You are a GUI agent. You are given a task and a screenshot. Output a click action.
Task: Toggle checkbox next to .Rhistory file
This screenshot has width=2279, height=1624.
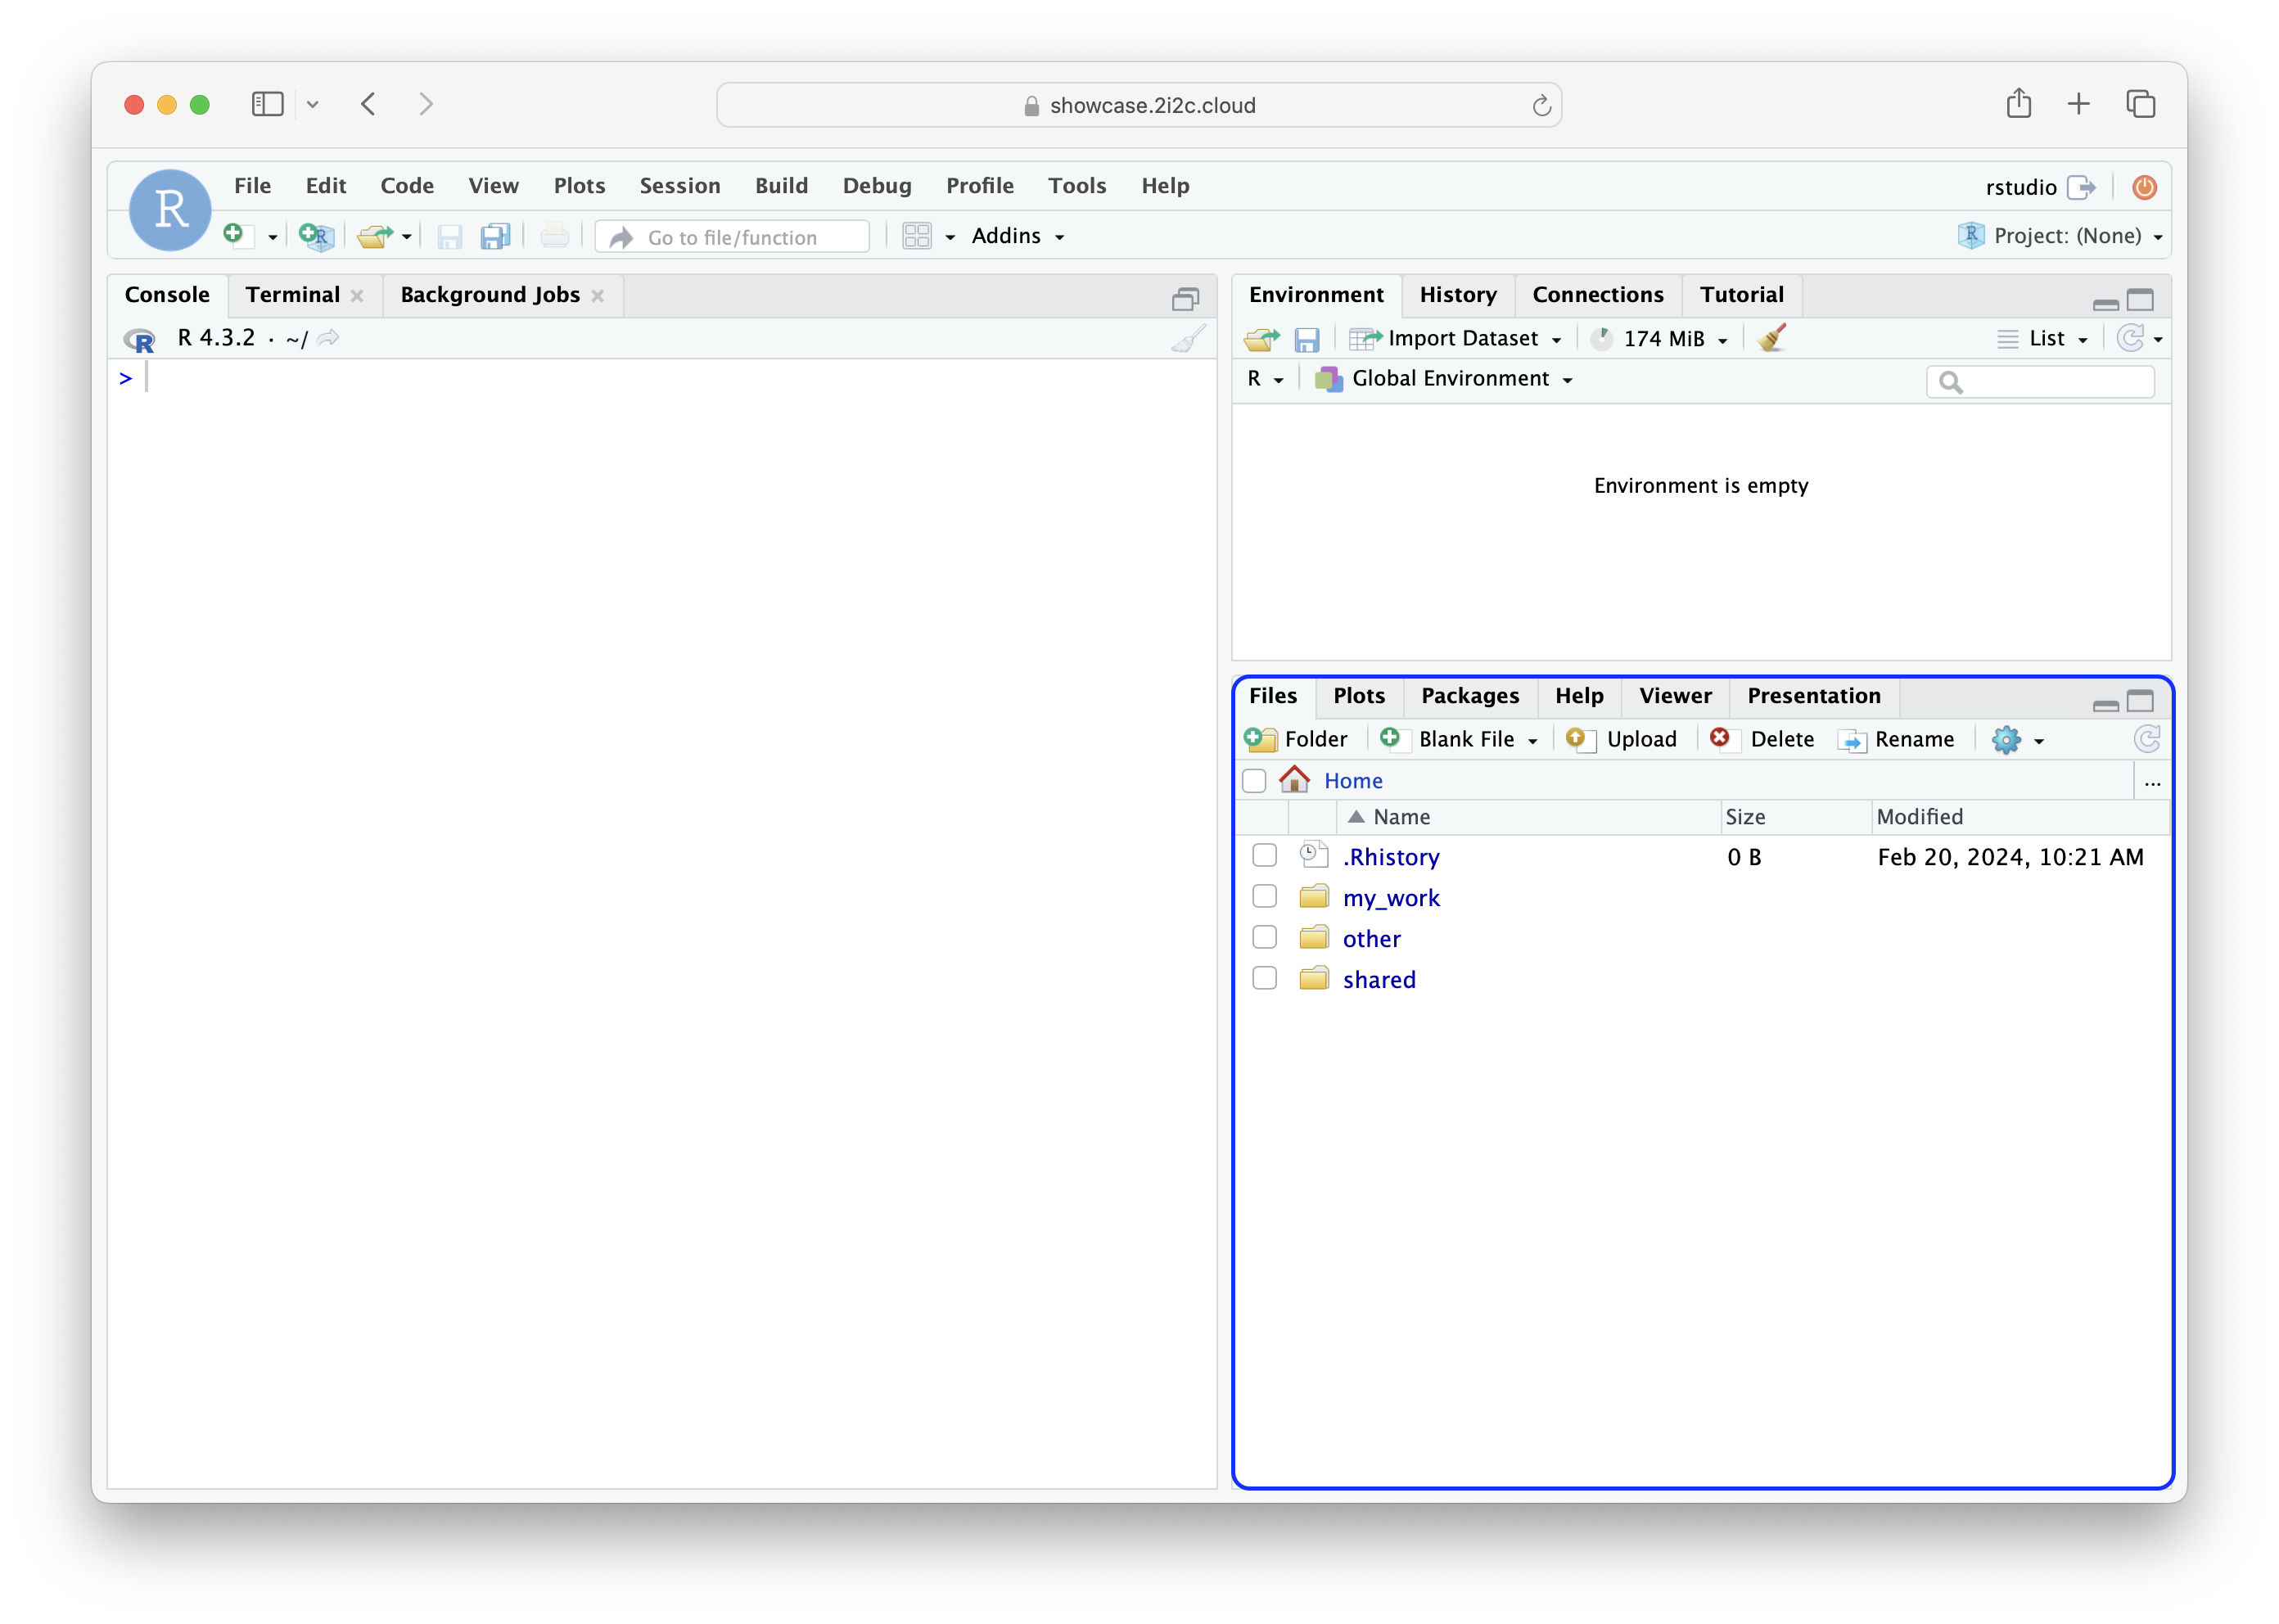[1263, 856]
